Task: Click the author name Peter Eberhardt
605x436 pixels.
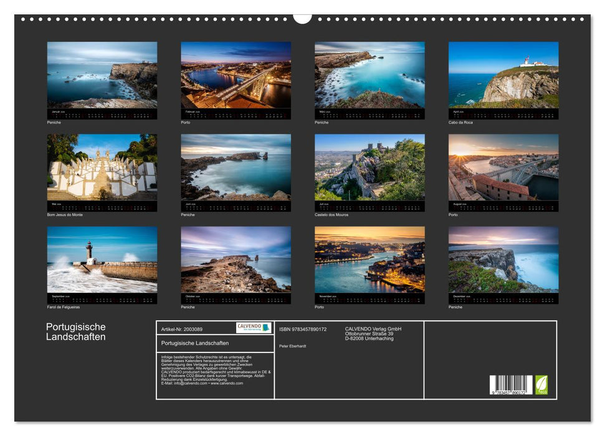Action: click(293, 346)
